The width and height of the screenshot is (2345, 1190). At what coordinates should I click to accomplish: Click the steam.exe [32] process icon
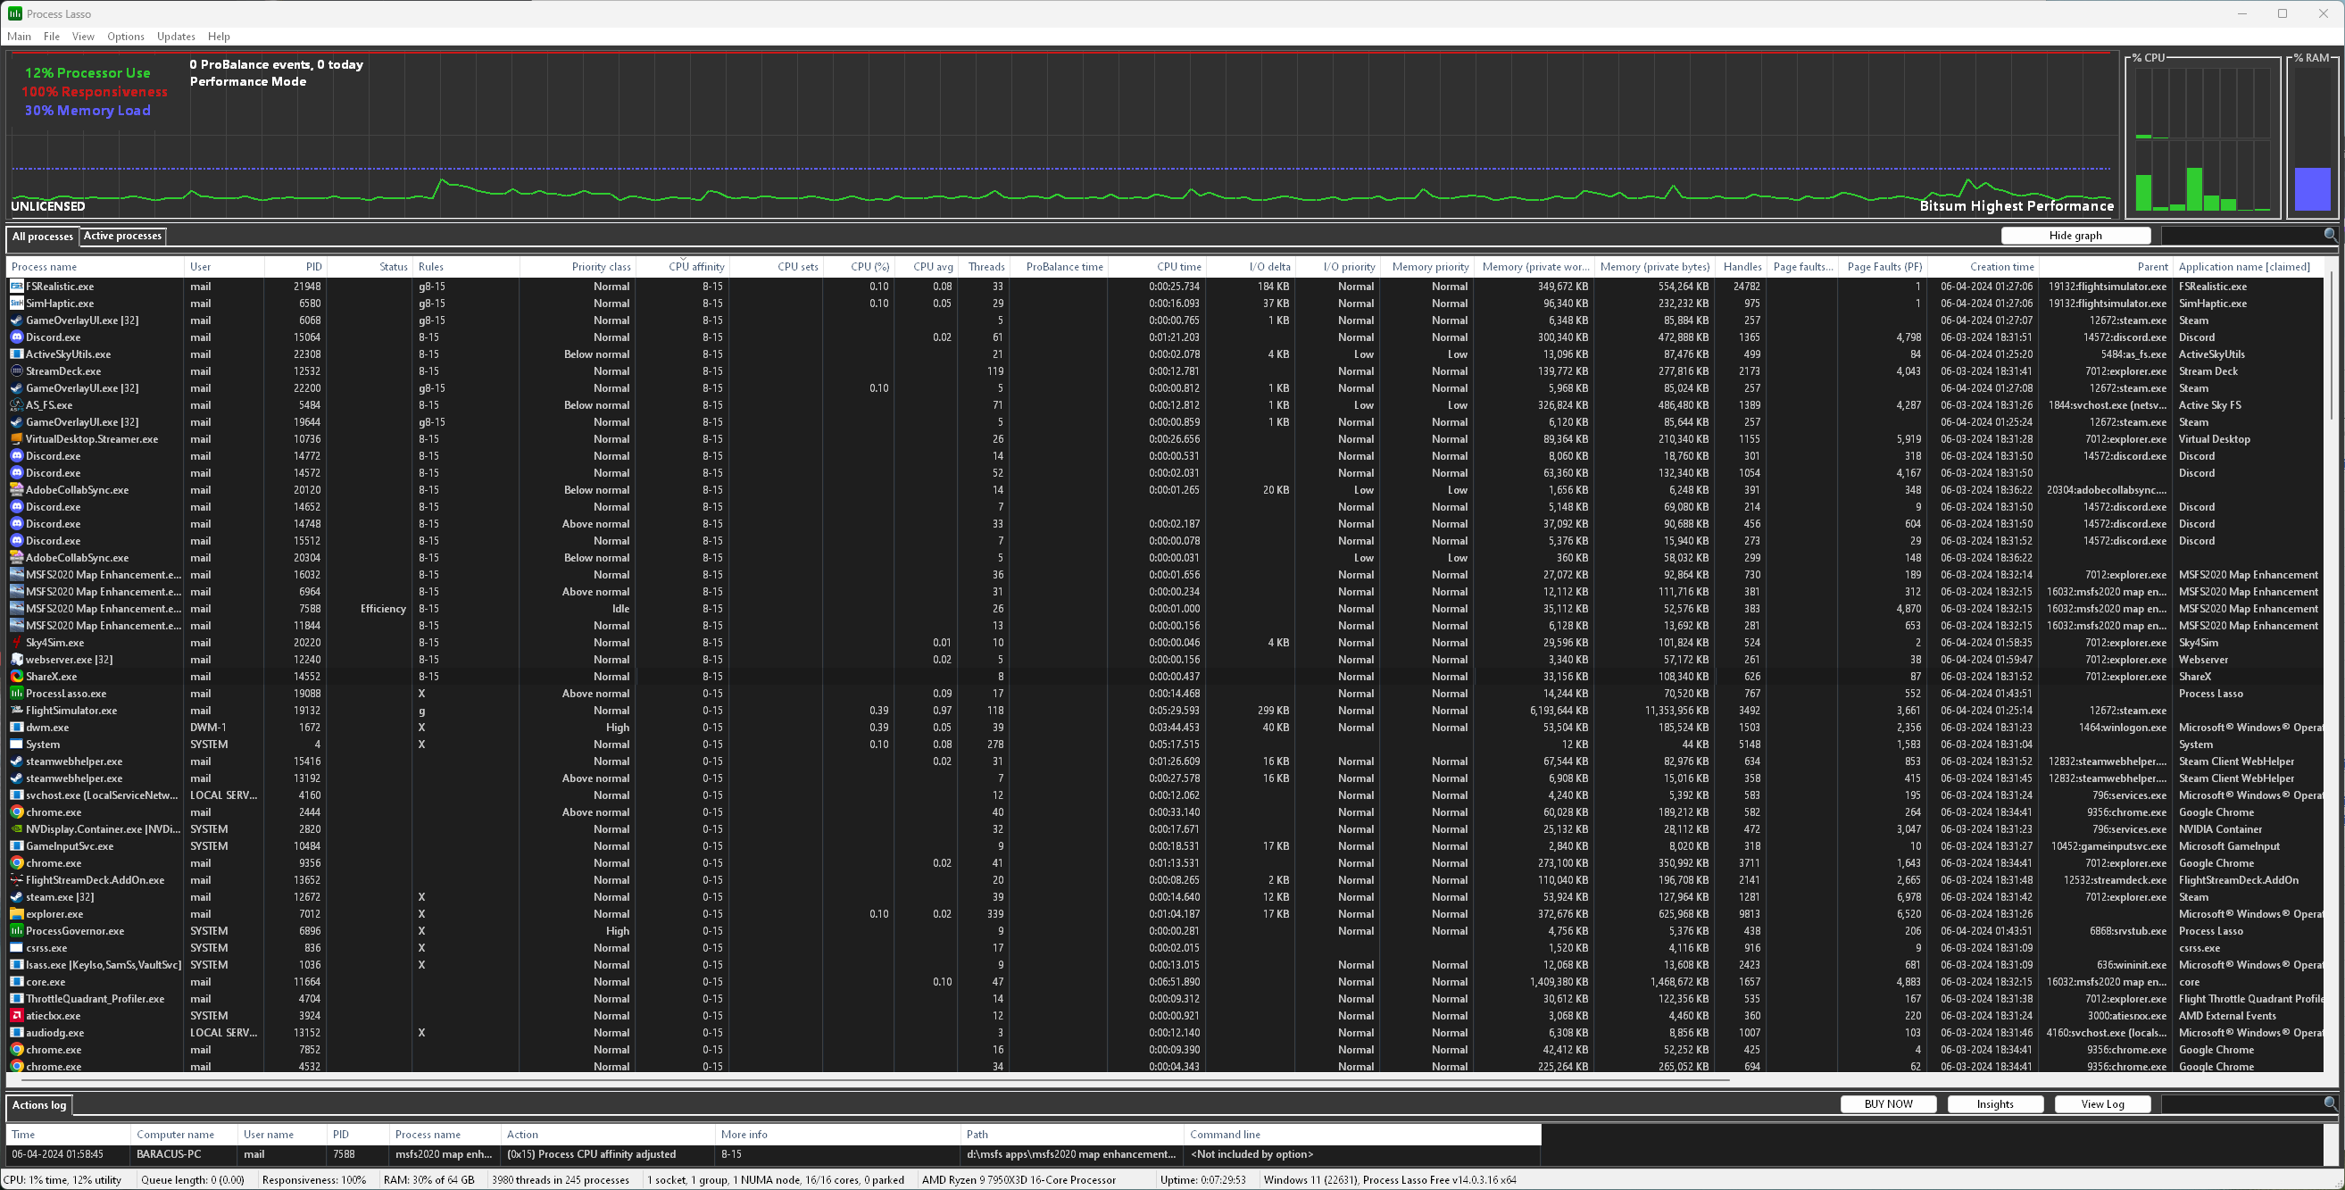click(16, 897)
